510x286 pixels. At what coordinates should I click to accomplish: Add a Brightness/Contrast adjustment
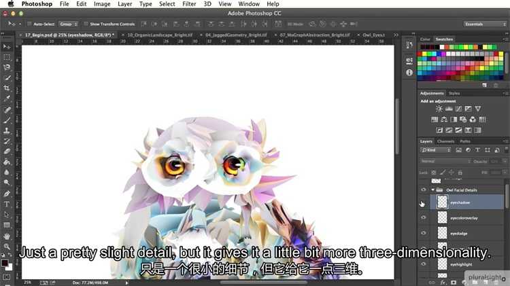(x=439, y=109)
